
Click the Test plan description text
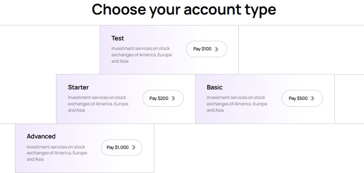click(142, 55)
